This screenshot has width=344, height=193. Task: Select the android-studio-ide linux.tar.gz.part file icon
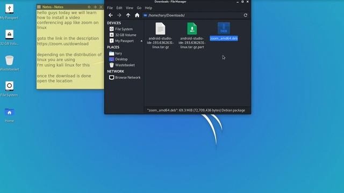coord(192,28)
